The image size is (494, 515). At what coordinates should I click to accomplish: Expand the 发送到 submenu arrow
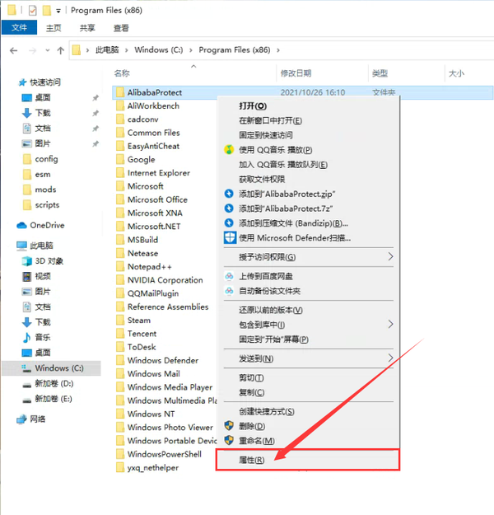click(x=390, y=358)
